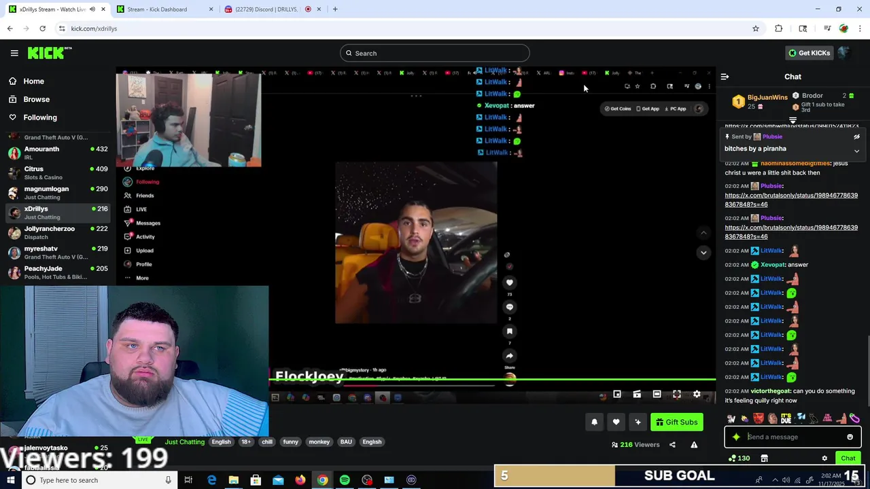Open emoji picker in chat input
The width and height of the screenshot is (870, 489).
tap(850, 437)
